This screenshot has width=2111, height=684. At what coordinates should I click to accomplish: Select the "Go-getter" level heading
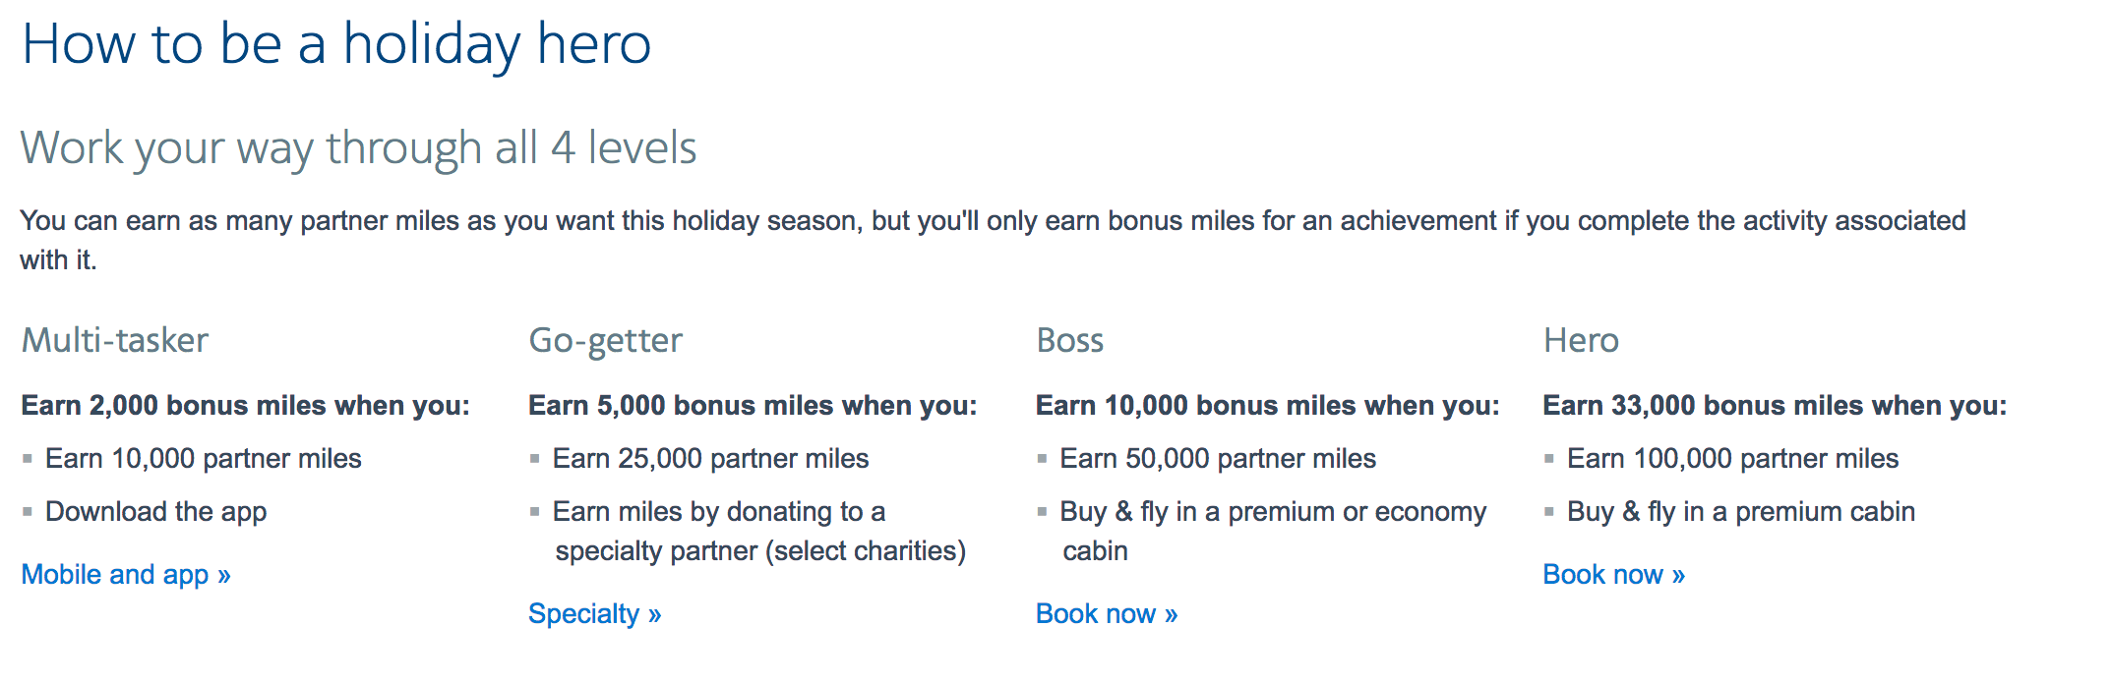tap(605, 340)
